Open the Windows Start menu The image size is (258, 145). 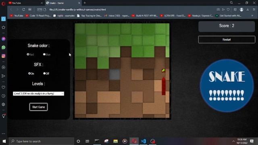4,141
